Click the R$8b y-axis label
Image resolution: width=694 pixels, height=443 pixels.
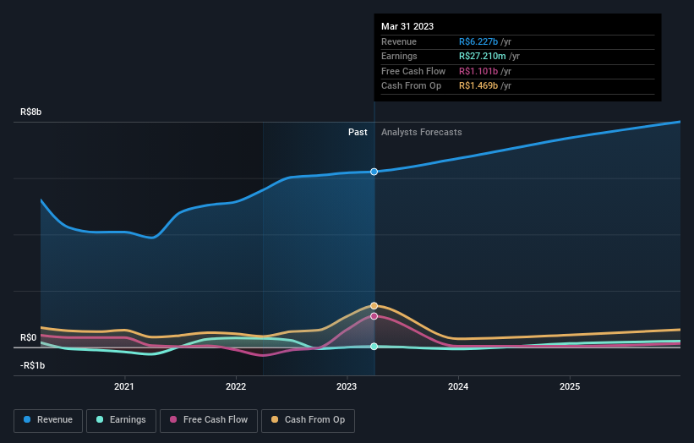(x=31, y=112)
